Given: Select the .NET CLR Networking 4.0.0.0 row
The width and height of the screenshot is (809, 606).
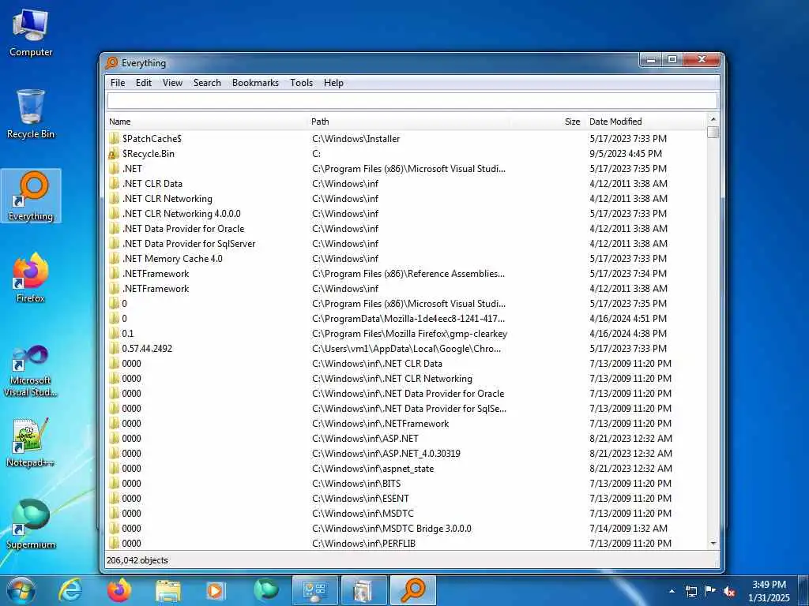Looking at the screenshot, I should click(x=407, y=213).
